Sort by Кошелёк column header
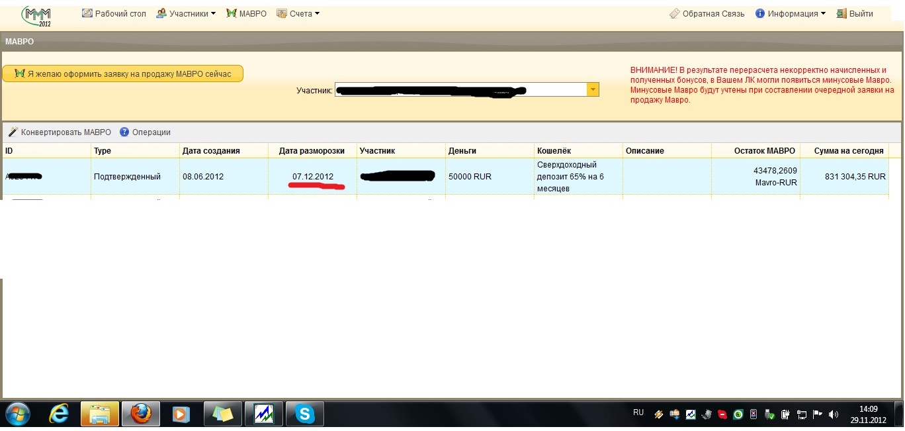The image size is (905, 431). pos(578,151)
